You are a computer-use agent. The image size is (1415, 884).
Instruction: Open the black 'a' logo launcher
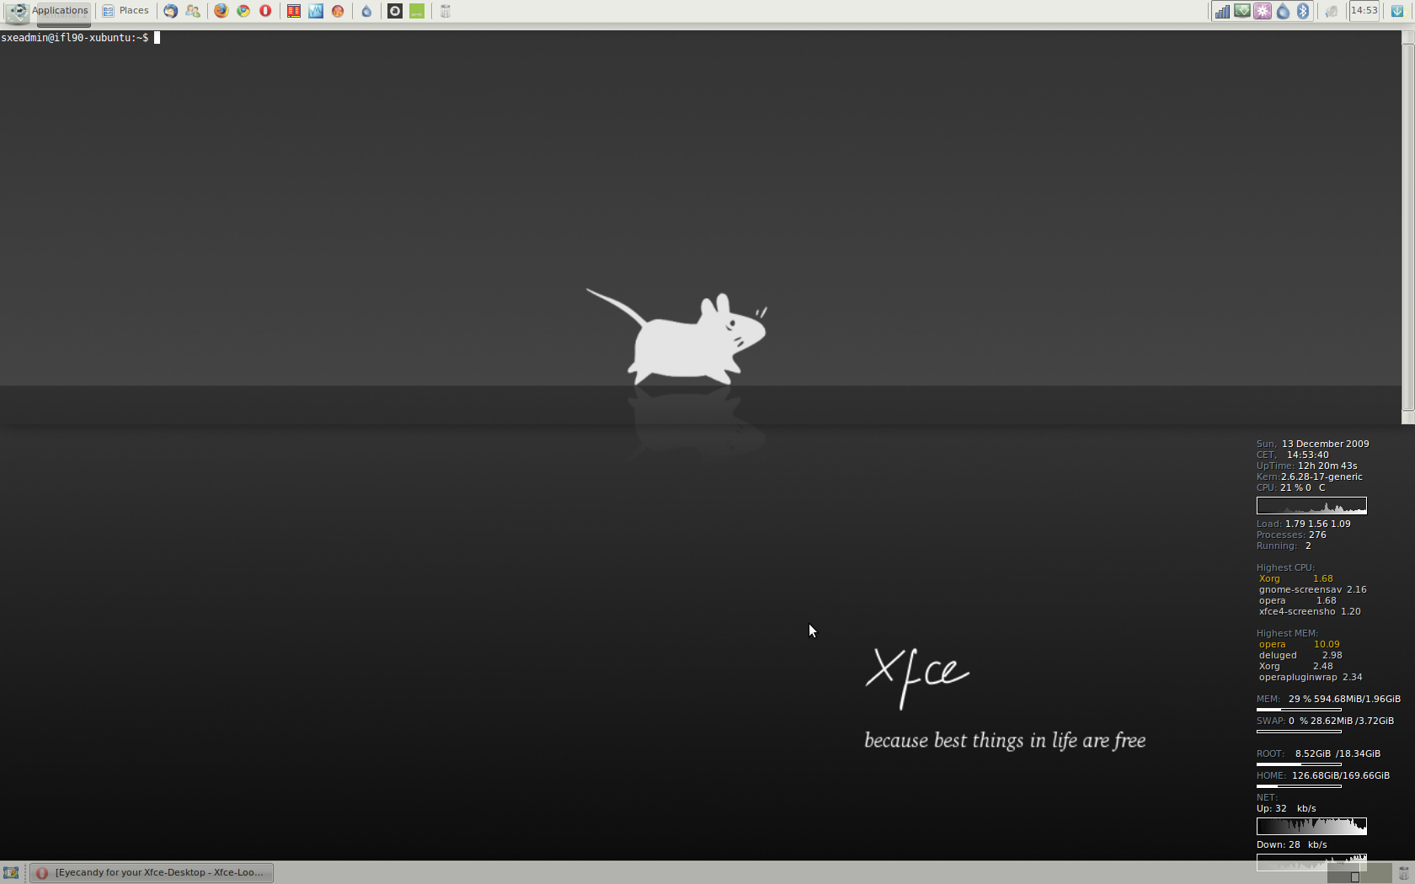click(395, 11)
